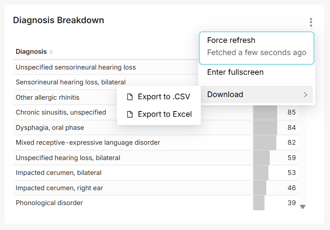
Task: Click the file icon beside Export to .CSV
Action: (x=130, y=97)
